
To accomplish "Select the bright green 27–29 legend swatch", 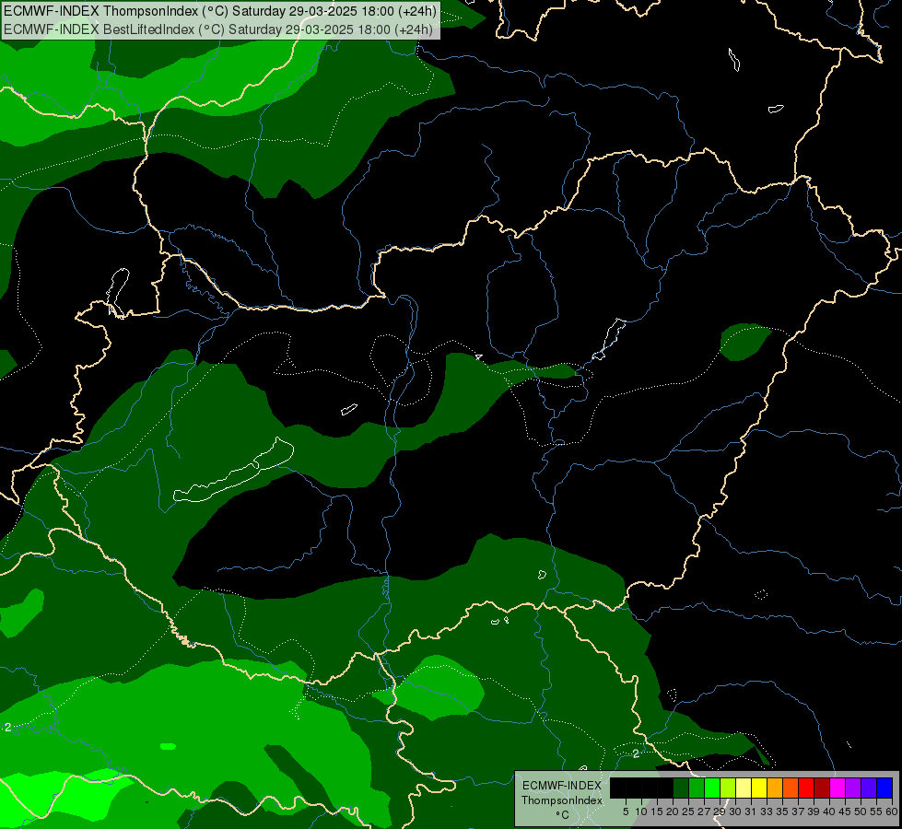I will click(x=712, y=788).
